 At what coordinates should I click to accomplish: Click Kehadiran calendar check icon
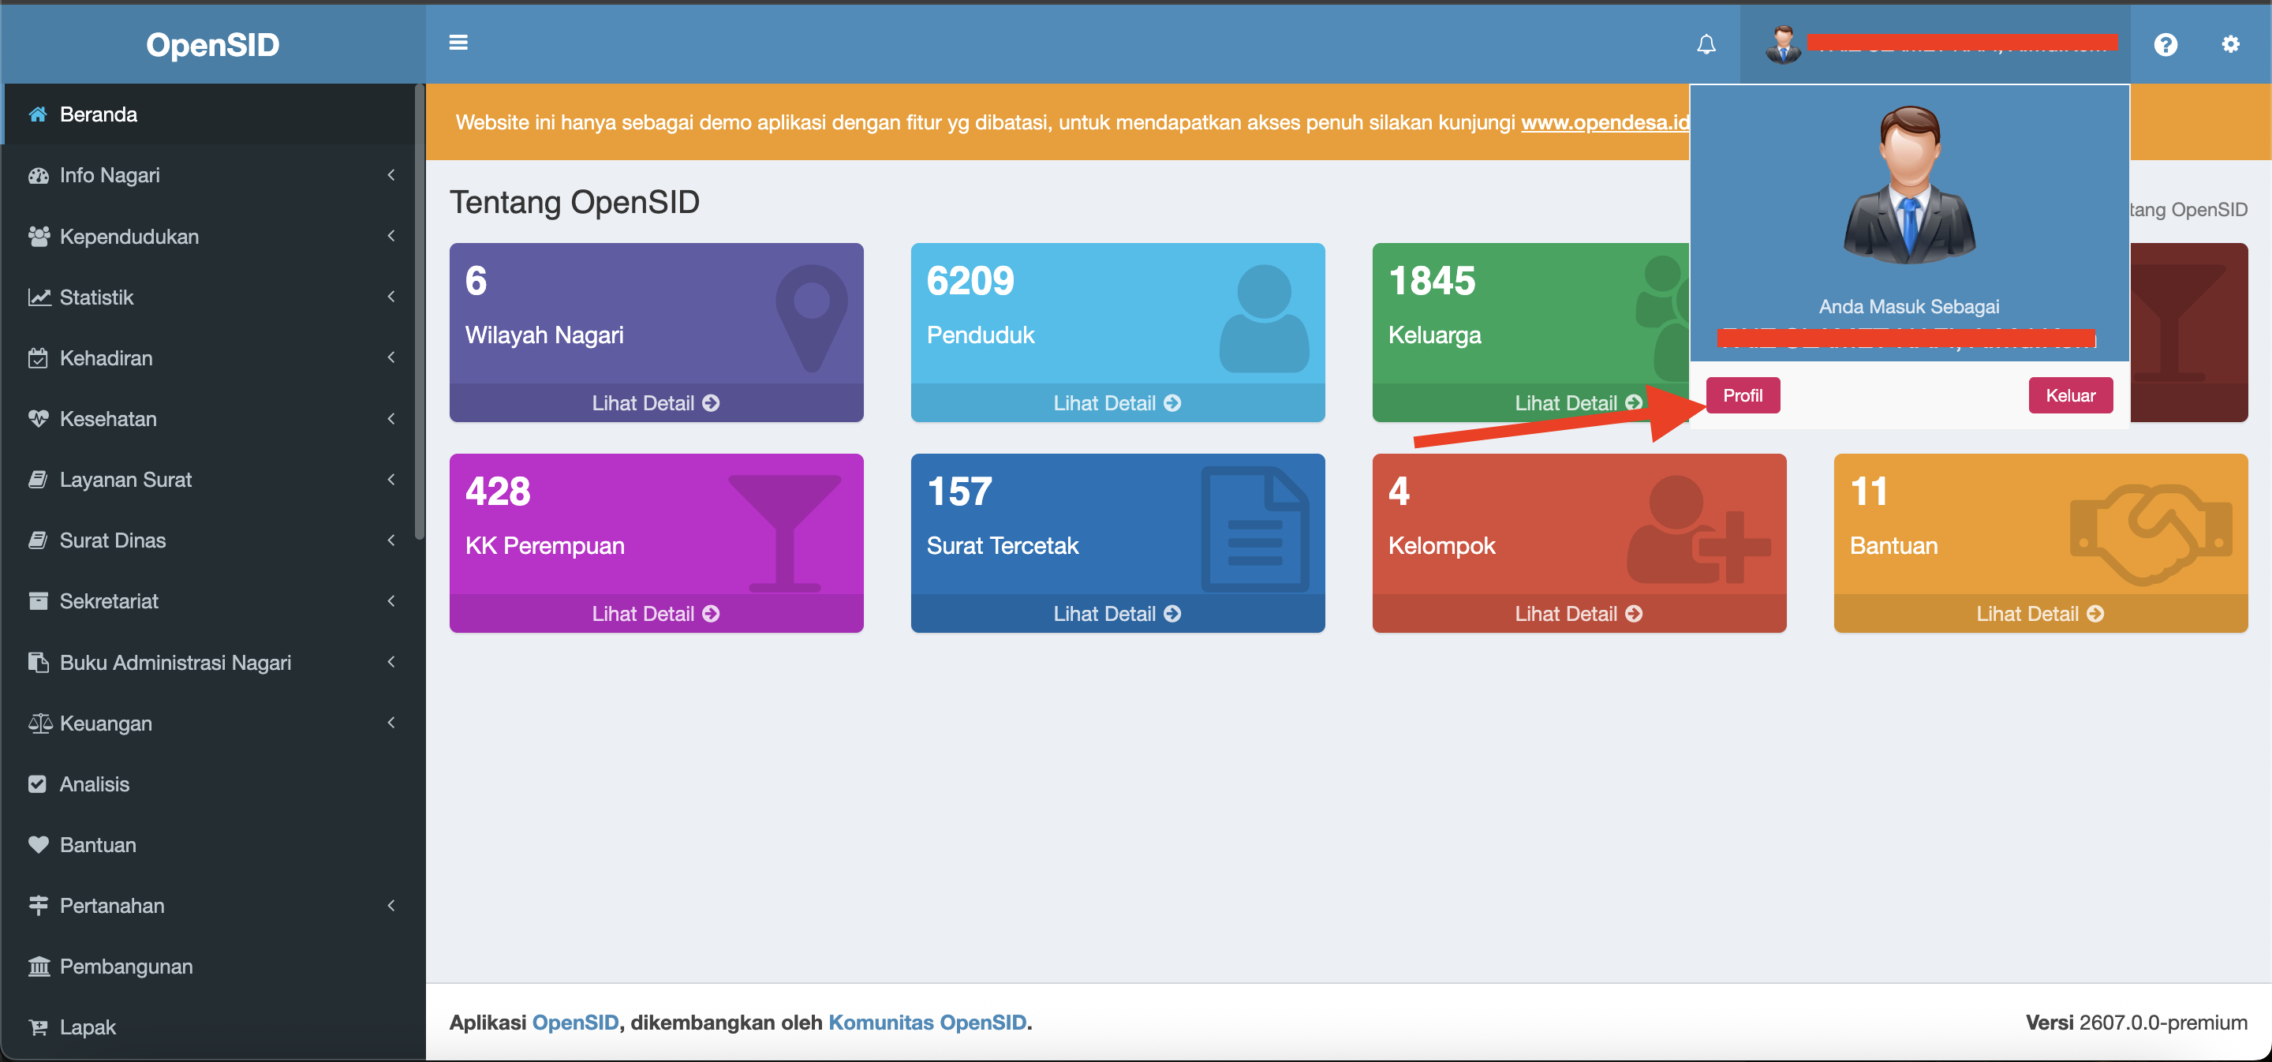tap(38, 358)
